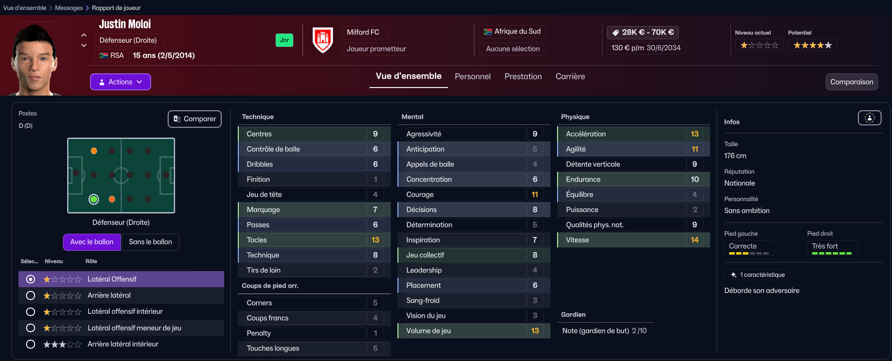Click the sparkle icon next to 1 caractéristique
This screenshot has height=361, width=892.
(733, 275)
